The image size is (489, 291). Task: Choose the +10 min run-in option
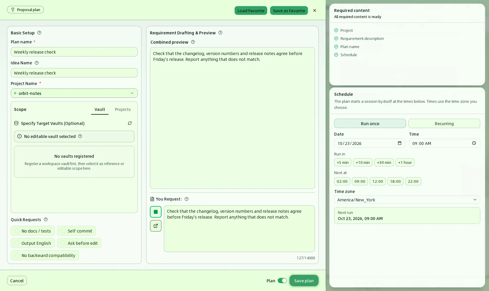click(x=363, y=162)
